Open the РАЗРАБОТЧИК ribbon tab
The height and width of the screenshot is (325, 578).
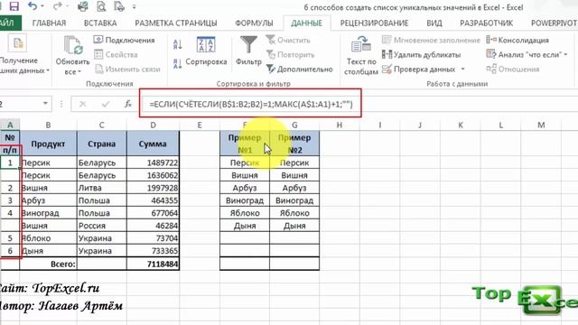(x=486, y=23)
